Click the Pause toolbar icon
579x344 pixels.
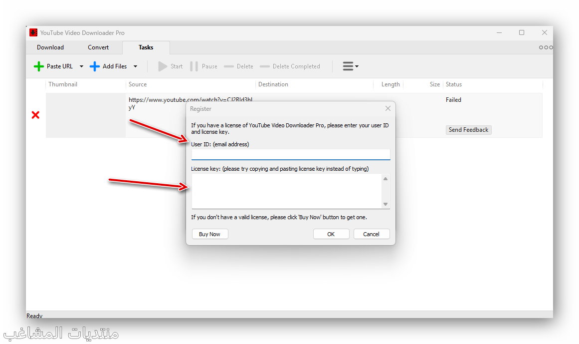coord(194,66)
